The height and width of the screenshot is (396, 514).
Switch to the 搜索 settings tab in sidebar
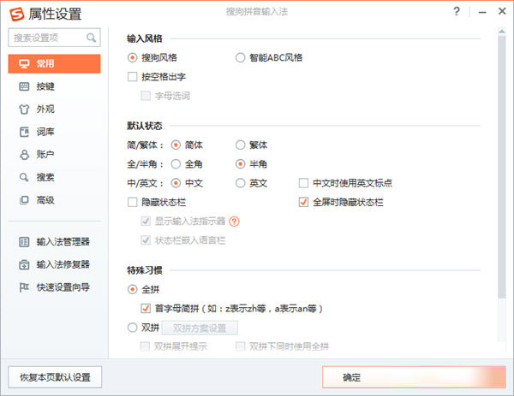[45, 177]
